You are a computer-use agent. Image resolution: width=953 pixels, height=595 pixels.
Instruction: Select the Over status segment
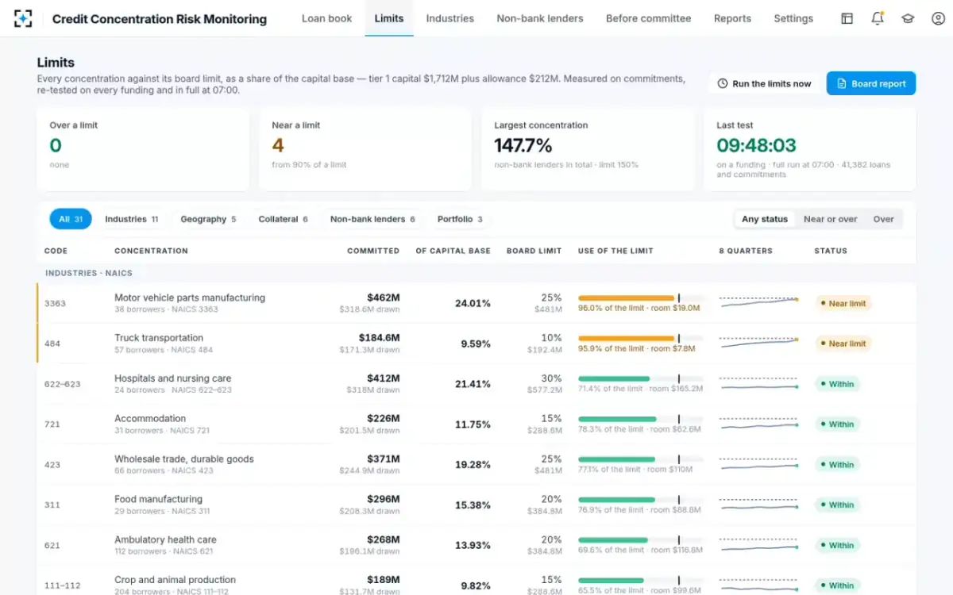click(x=883, y=219)
